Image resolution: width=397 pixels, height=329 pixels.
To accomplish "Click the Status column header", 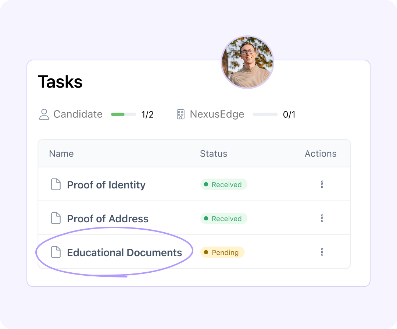I will click(x=214, y=153).
